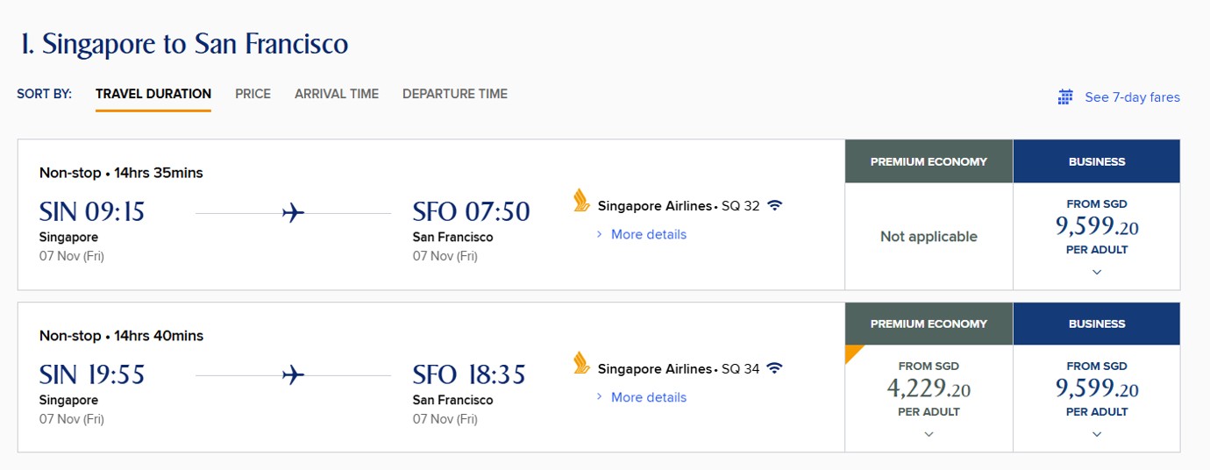The height and width of the screenshot is (470, 1210).
Task: Sort flights by Departure Time
Action: click(x=455, y=94)
